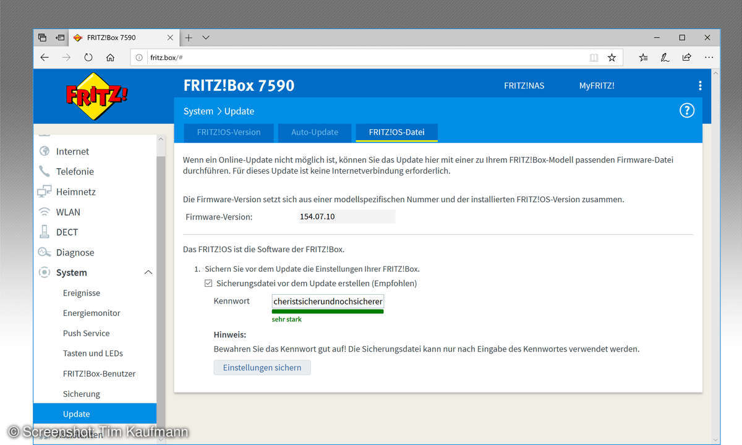
Task: Click the 'sehr stark' strength label
Action: (287, 320)
